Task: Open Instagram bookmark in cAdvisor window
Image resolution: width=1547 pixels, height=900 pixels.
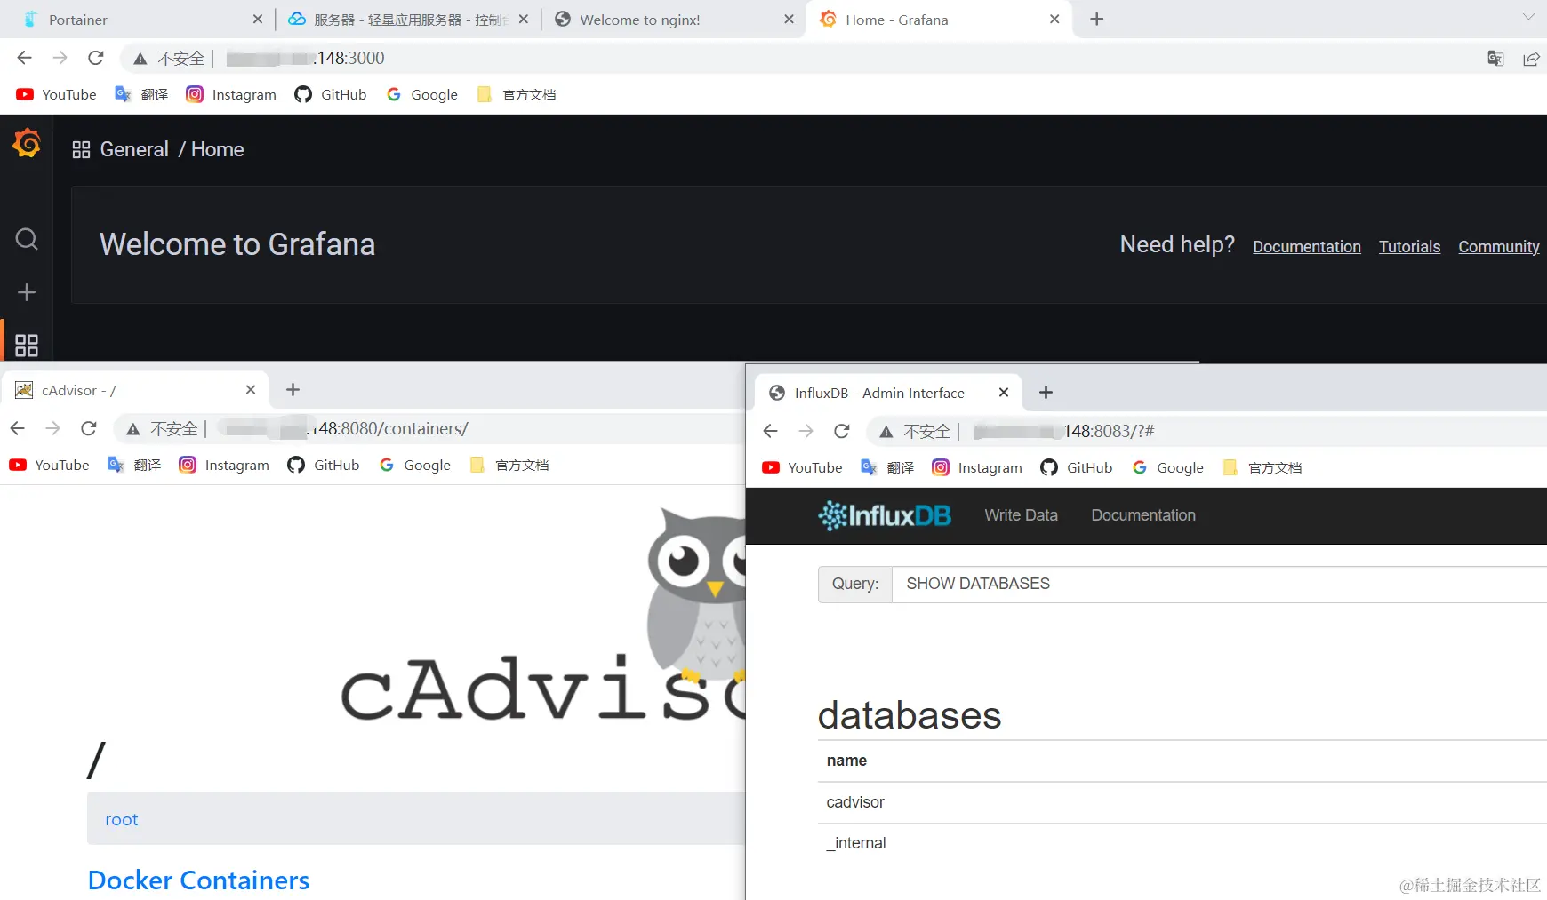Action: (224, 465)
